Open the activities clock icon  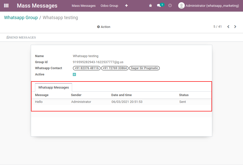pos(170,6)
